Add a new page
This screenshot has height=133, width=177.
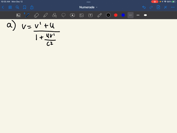(158, 7)
